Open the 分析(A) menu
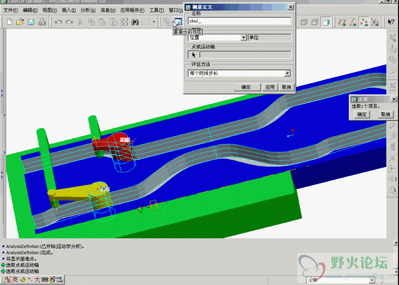Screen dimensions: 399x285 point(88,10)
